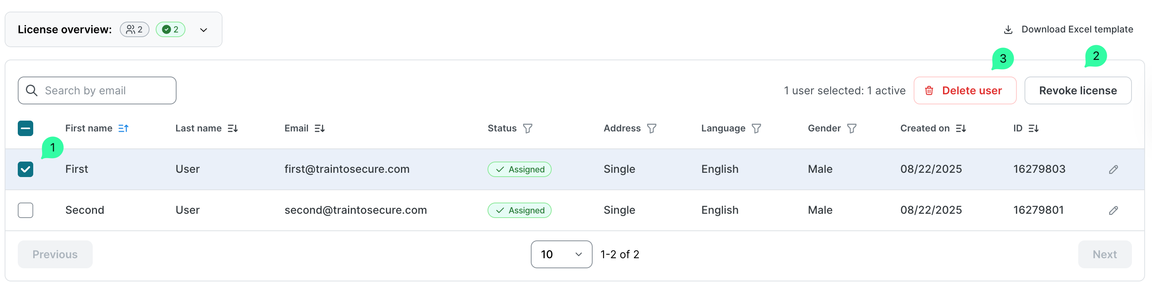Viewport: 1152px width, 293px height.
Task: Expand the License overview chevron
Action: point(204,30)
